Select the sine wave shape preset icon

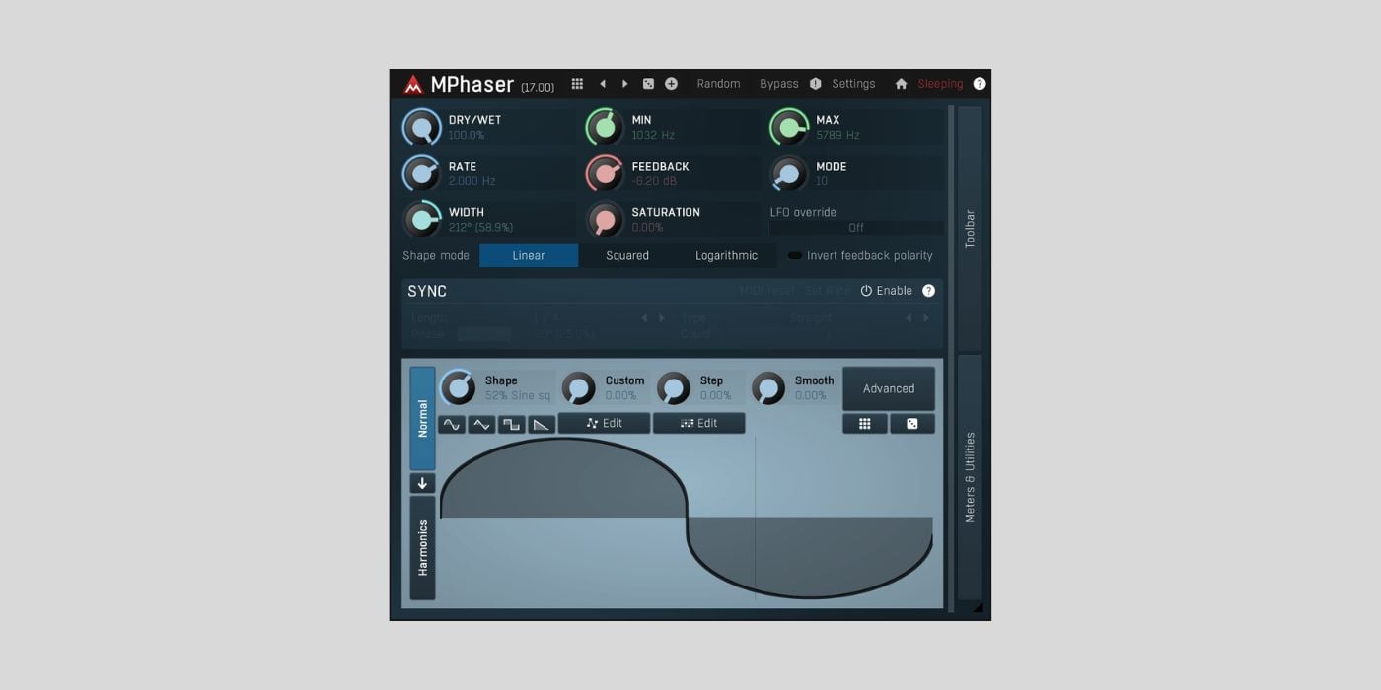[452, 424]
